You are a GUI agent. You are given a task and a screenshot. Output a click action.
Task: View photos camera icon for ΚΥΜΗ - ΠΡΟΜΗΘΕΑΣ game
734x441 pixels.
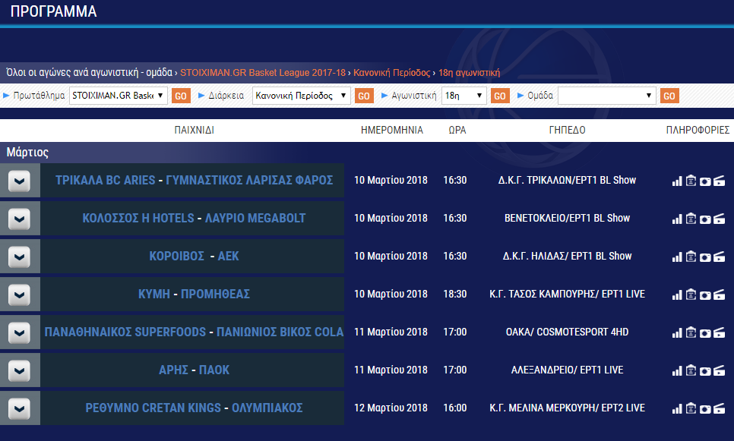tap(705, 295)
